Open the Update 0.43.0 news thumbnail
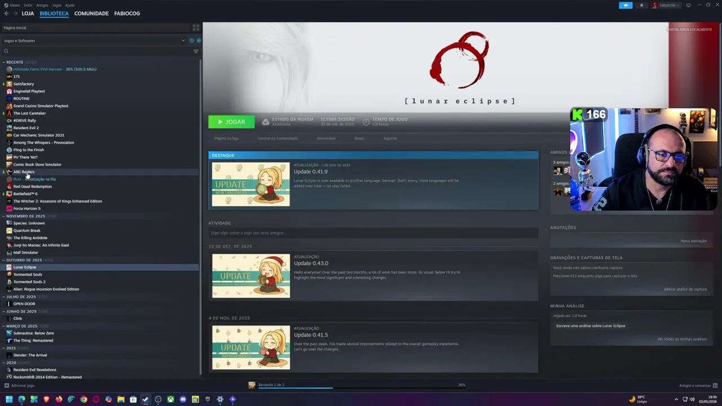This screenshot has height=406, width=722. point(251,276)
